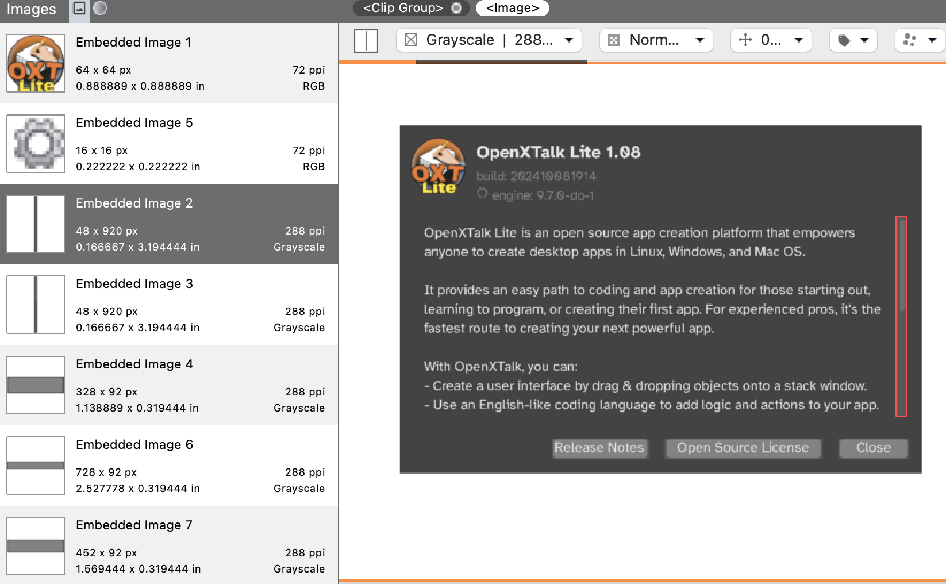The width and height of the screenshot is (946, 584).
Task: Click the 'Embedded Image 3' name
Action: pyautogui.click(x=134, y=284)
